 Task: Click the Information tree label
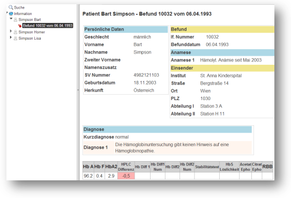(x=23, y=13)
